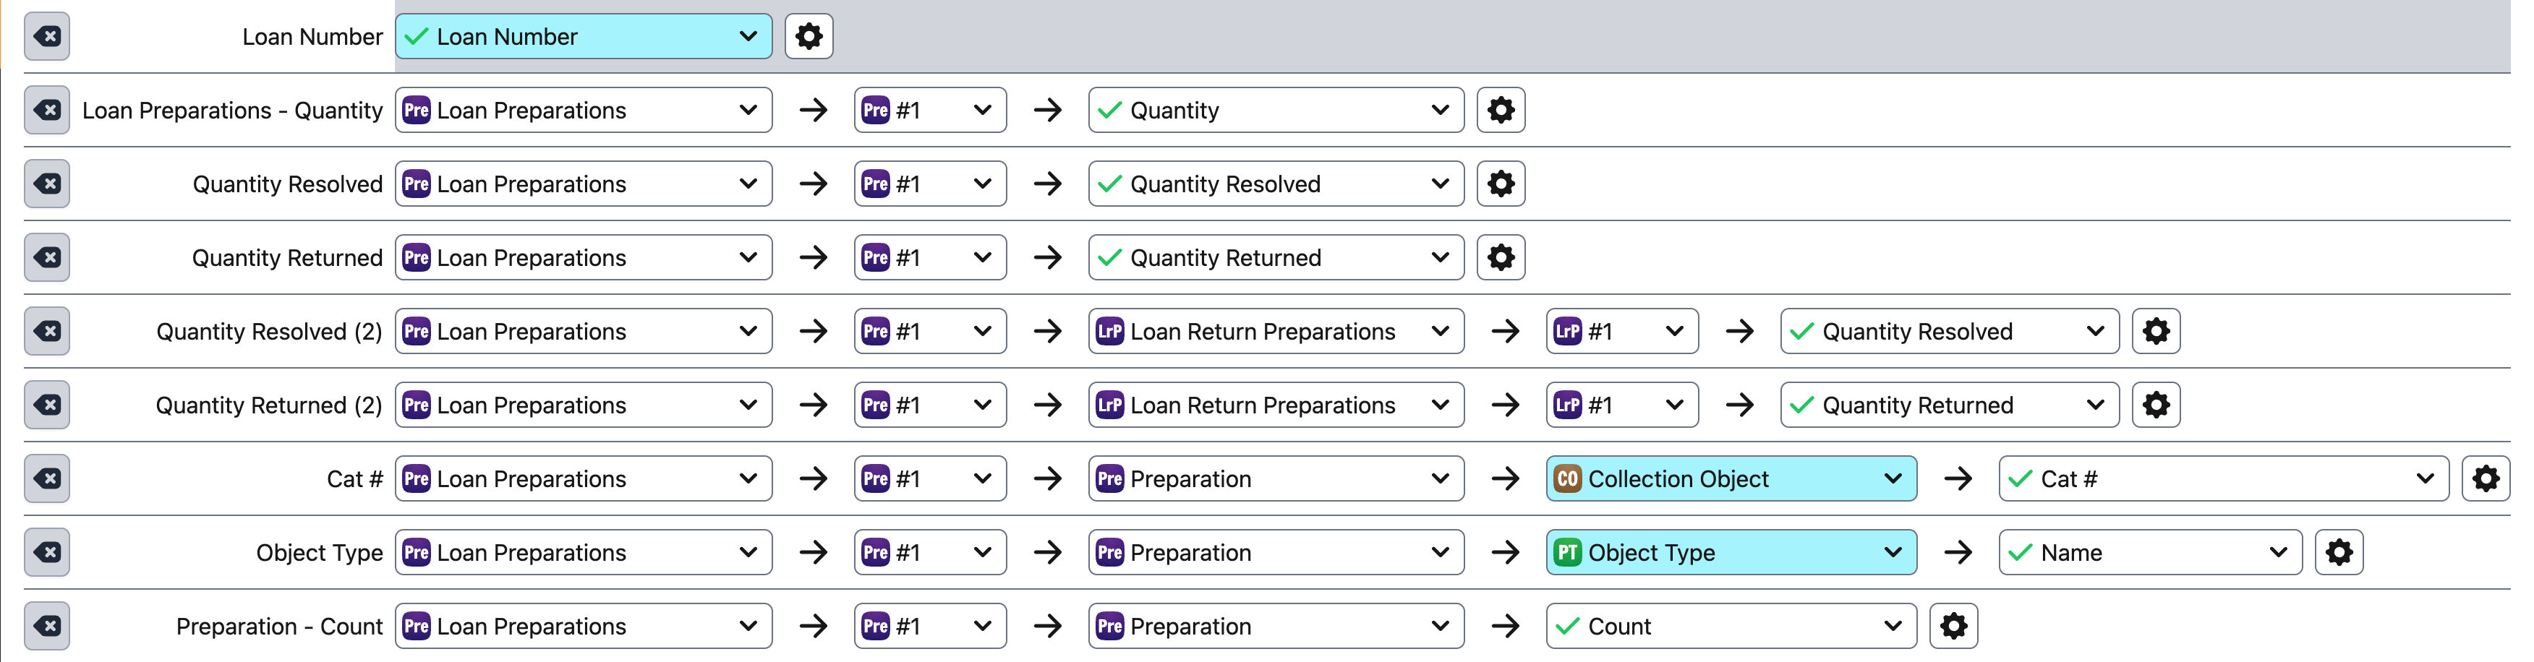The image size is (2534, 662).
Task: Delete the Preparation - Count row
Action: [x=46, y=627]
